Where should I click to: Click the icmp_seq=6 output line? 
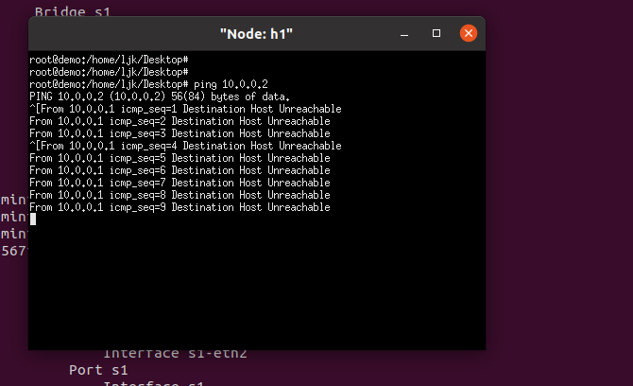point(180,170)
